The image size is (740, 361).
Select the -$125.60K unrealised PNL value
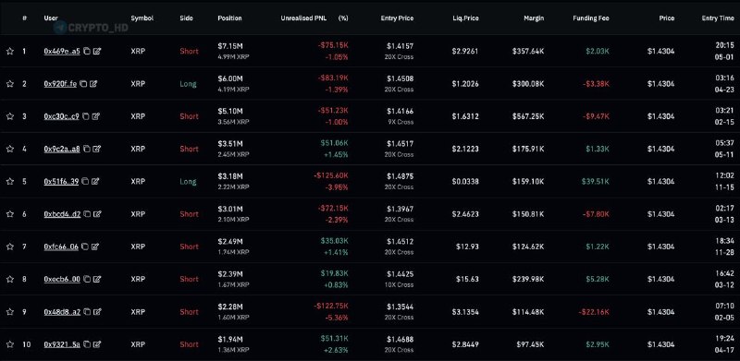click(331, 175)
